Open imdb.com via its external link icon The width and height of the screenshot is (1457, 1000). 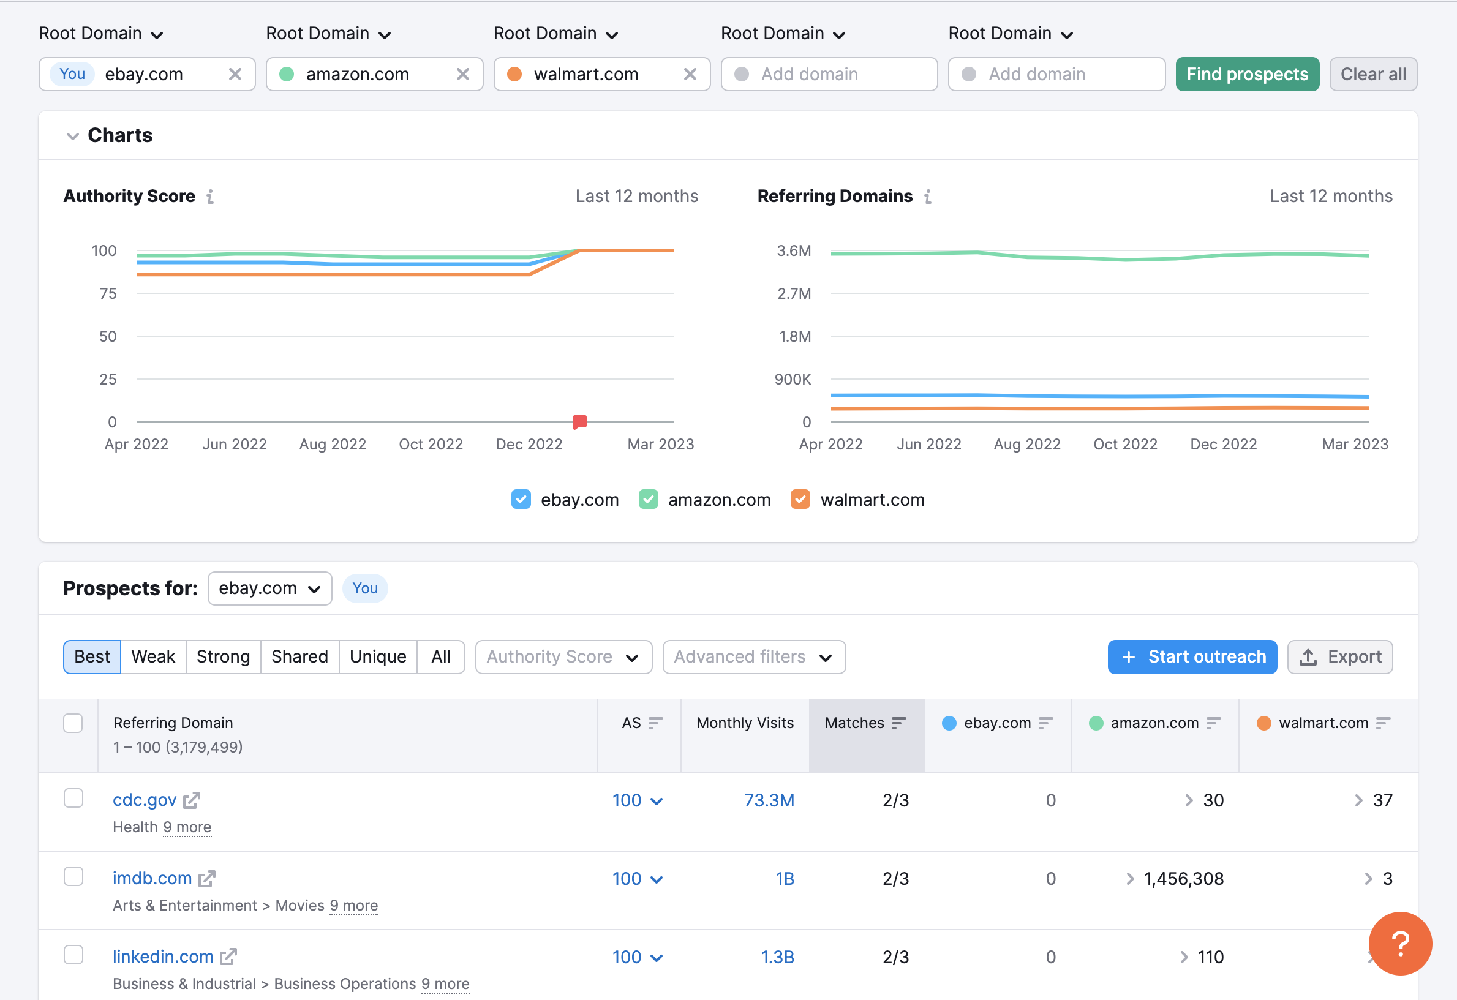(208, 878)
